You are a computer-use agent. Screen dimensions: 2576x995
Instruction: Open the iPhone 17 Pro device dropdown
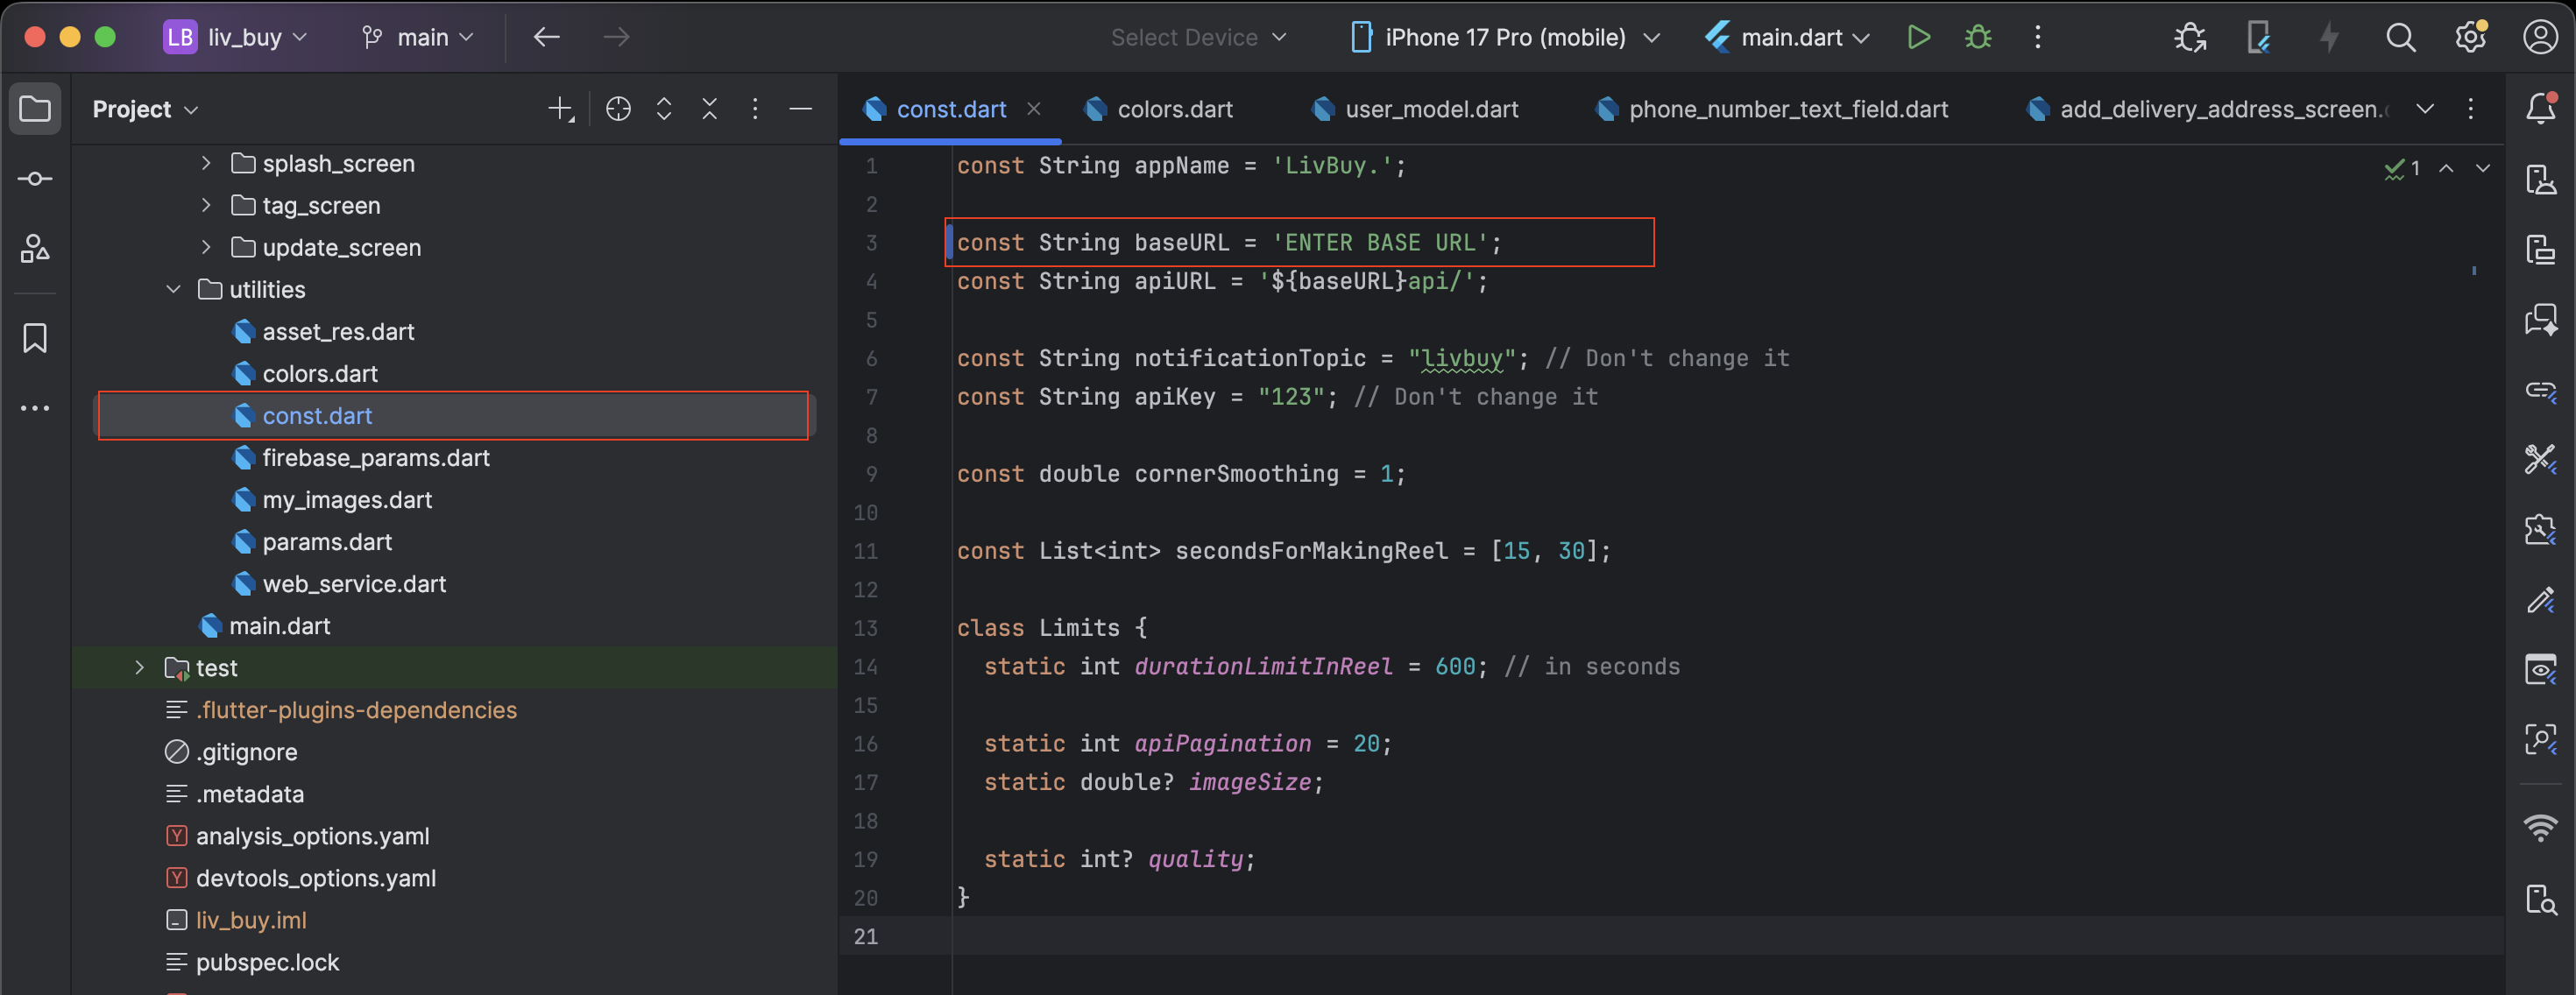[1504, 38]
